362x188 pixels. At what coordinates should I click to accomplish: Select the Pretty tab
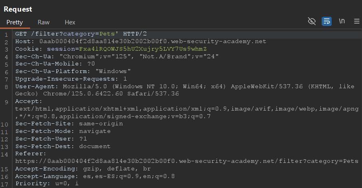14,22
